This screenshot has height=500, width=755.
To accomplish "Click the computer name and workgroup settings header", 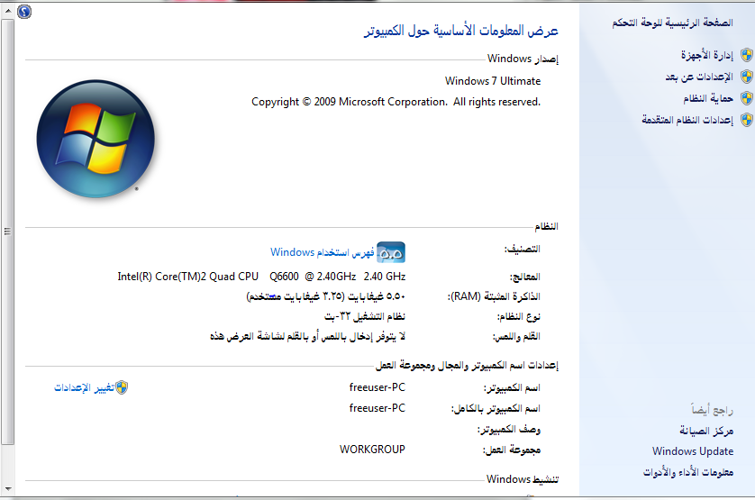I will (x=467, y=366).
